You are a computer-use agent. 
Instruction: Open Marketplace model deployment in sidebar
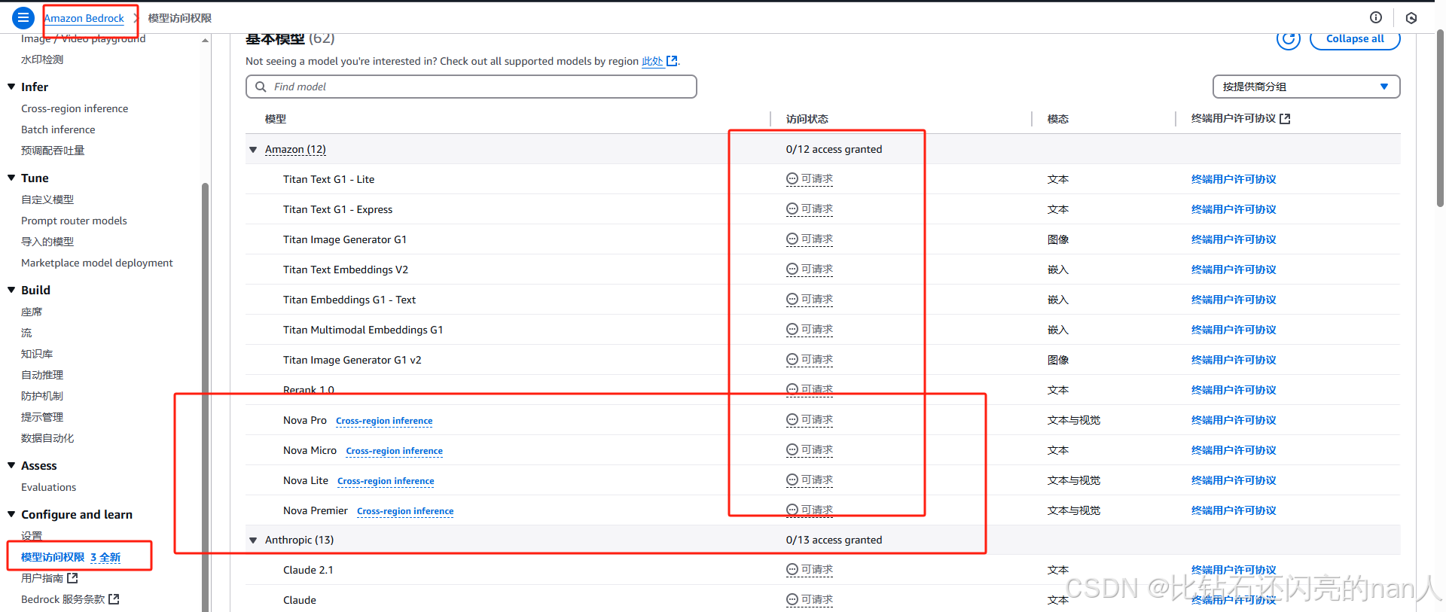point(97,263)
